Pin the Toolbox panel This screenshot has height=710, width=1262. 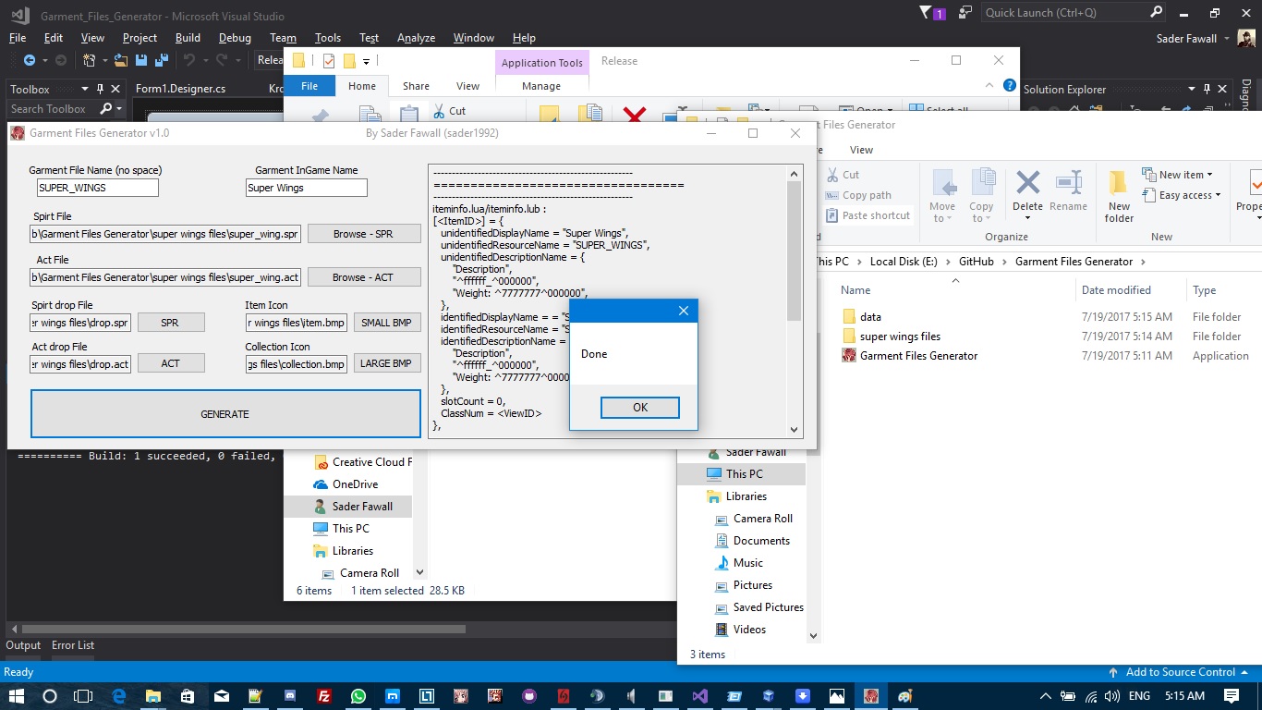(x=100, y=89)
